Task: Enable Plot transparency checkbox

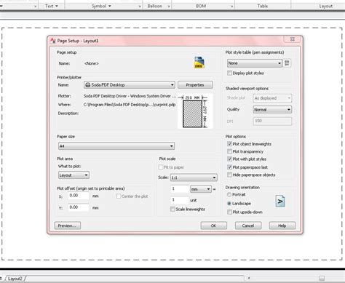Action: tap(229, 151)
